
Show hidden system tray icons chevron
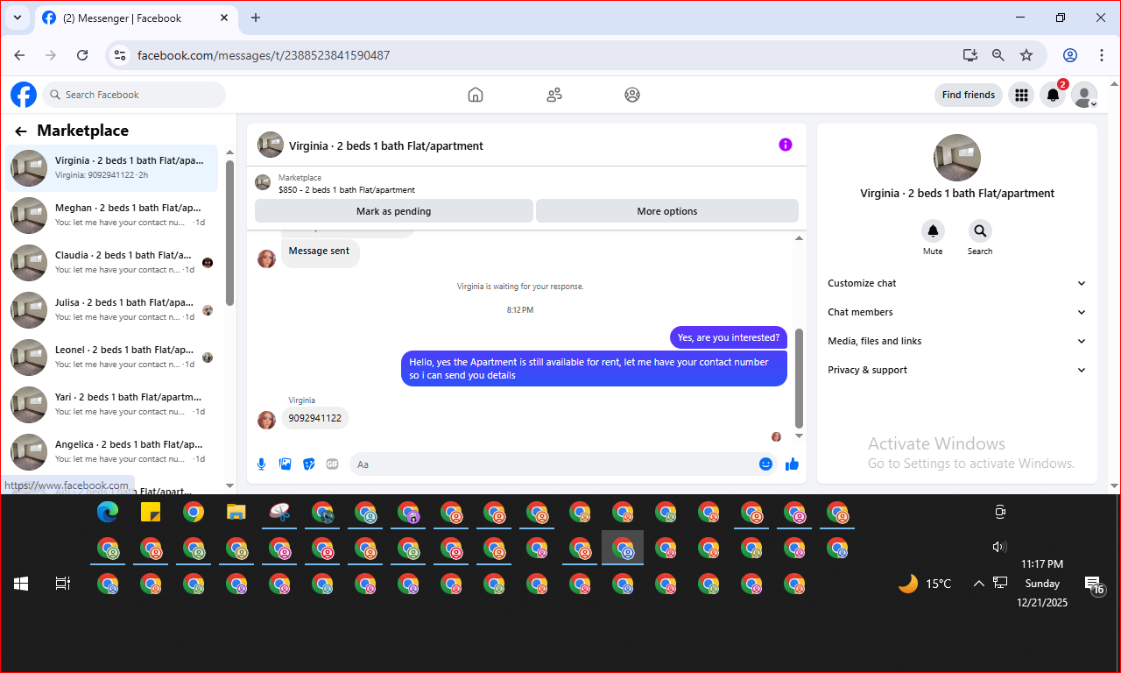click(x=979, y=584)
